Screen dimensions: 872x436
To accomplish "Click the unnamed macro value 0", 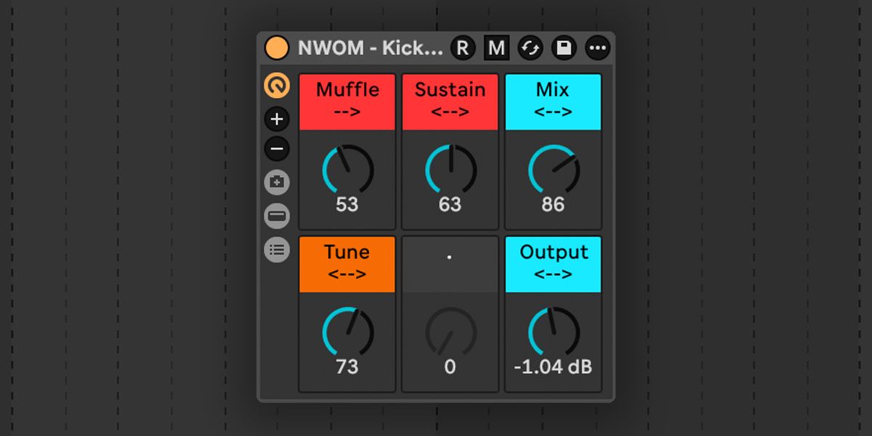I will 450,367.
